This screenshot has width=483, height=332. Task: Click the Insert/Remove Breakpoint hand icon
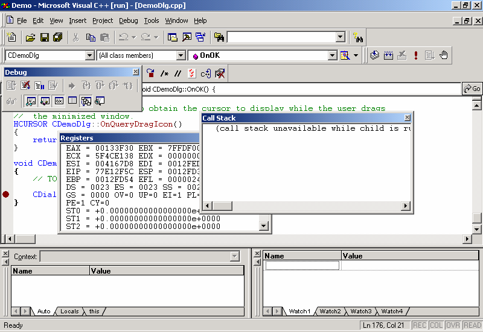(444, 55)
